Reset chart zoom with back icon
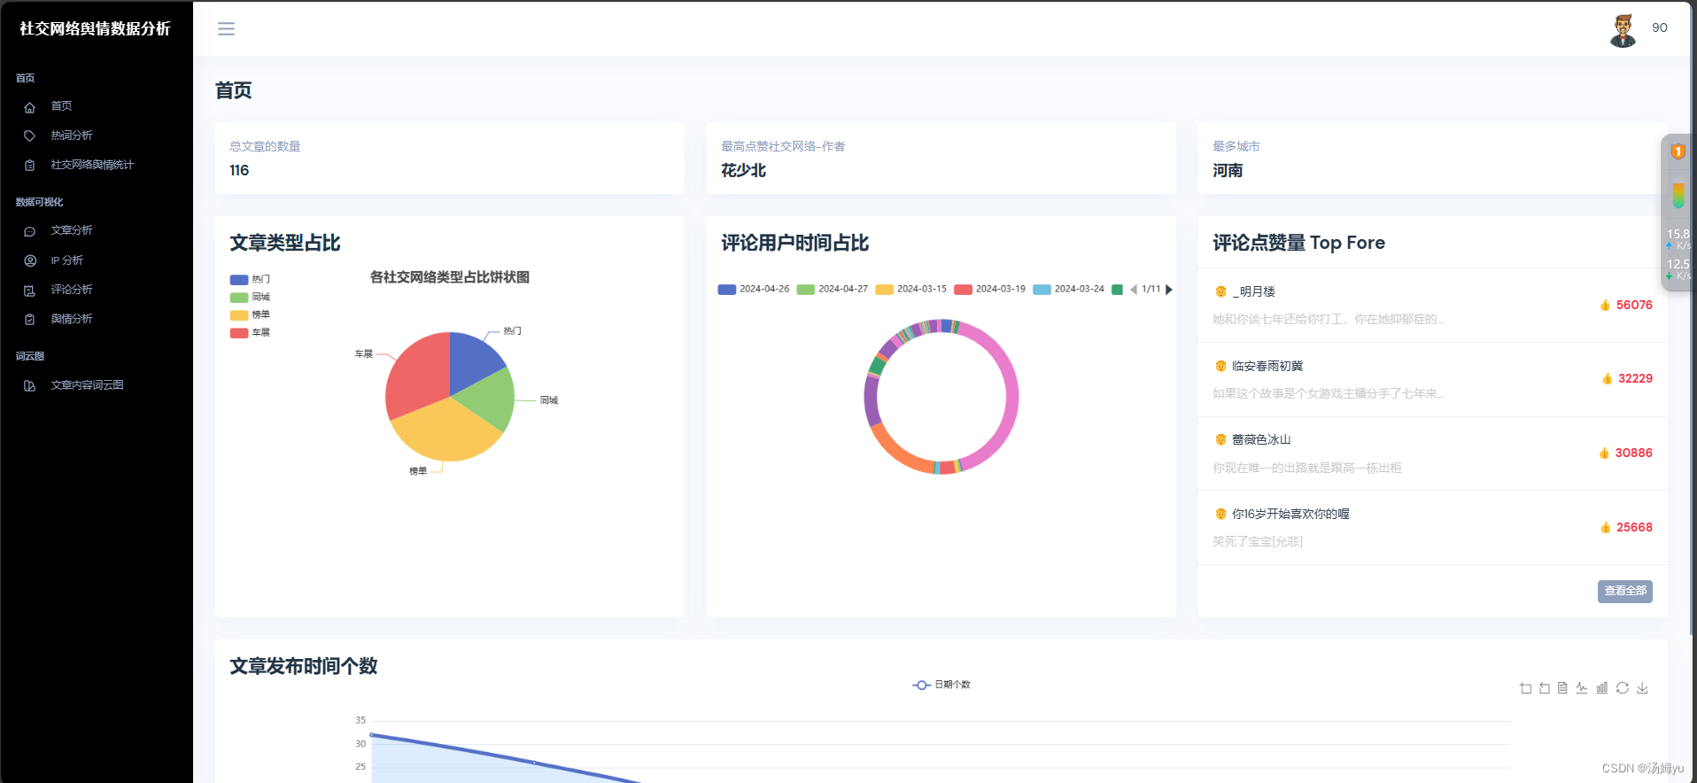The height and width of the screenshot is (783, 1697). [1544, 688]
